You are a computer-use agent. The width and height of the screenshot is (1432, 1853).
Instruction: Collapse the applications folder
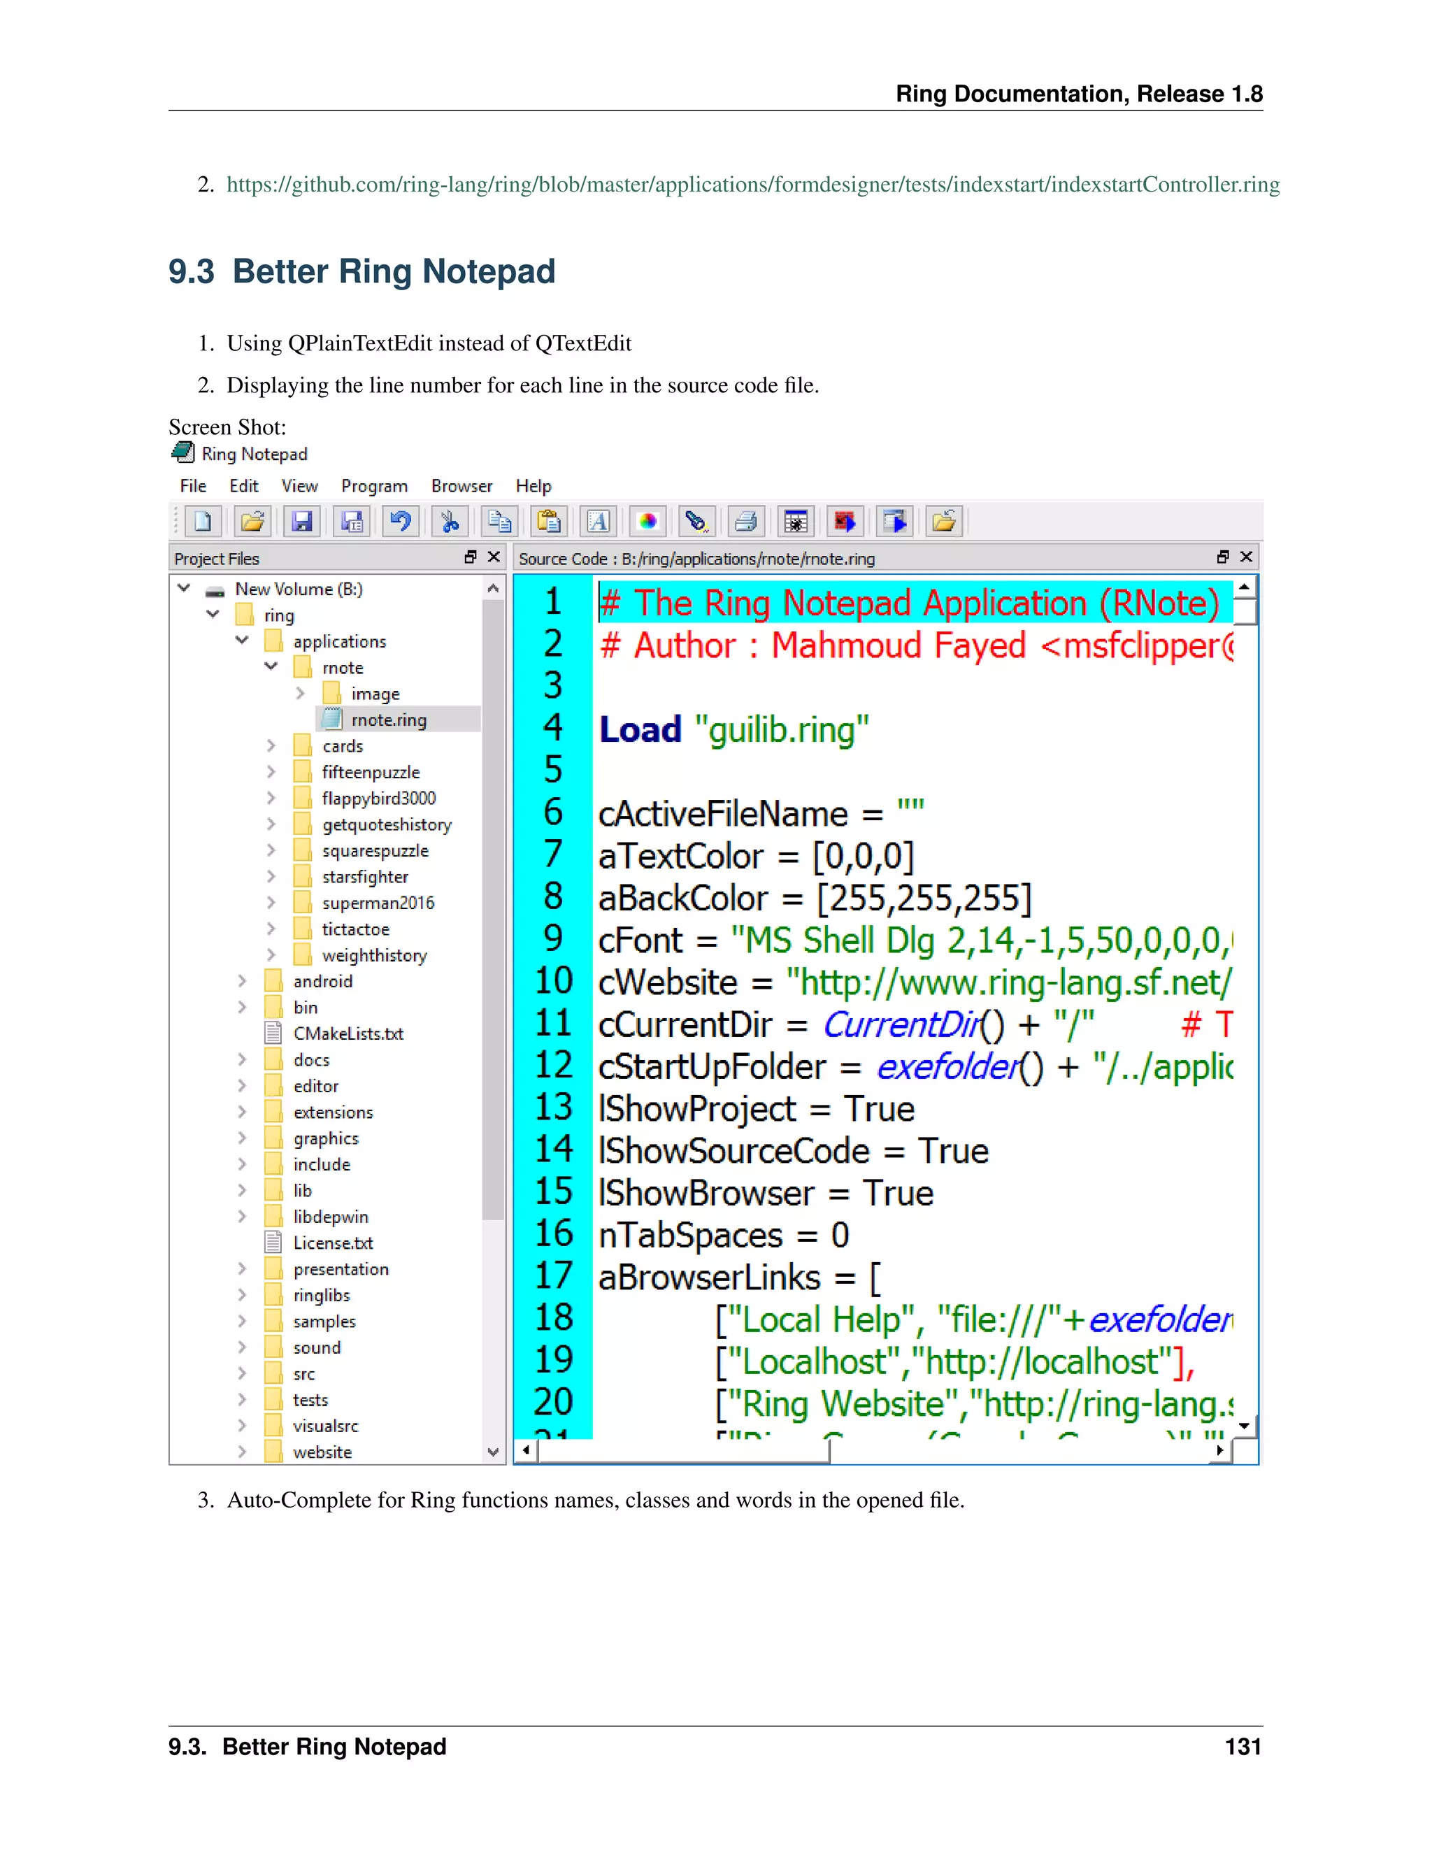(x=242, y=641)
